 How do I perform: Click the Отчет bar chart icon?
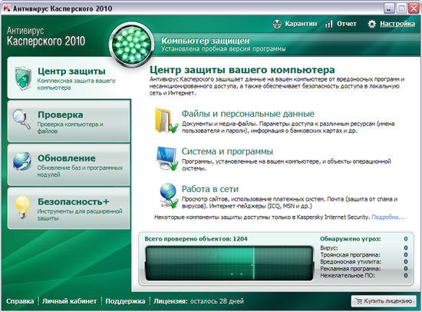point(328,24)
